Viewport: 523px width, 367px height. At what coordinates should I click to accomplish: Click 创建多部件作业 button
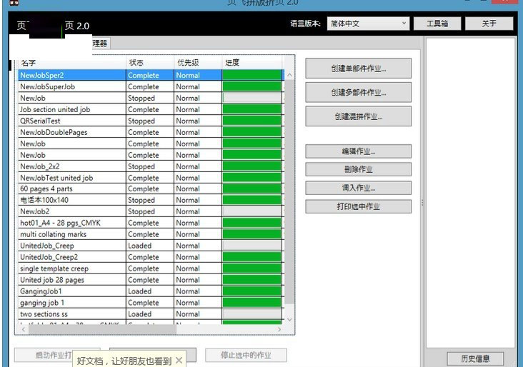tap(358, 92)
